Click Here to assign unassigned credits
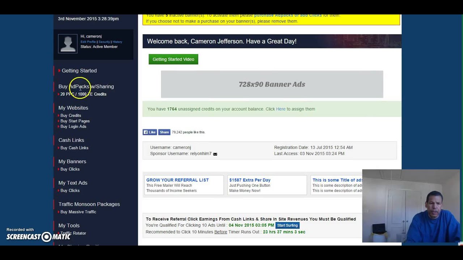 (x=281, y=109)
